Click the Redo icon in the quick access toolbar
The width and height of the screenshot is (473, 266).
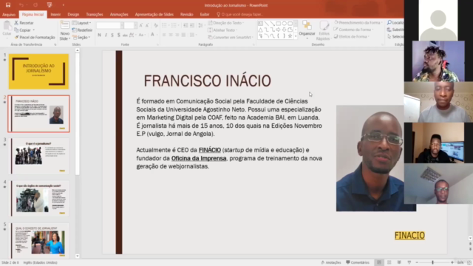35,5
